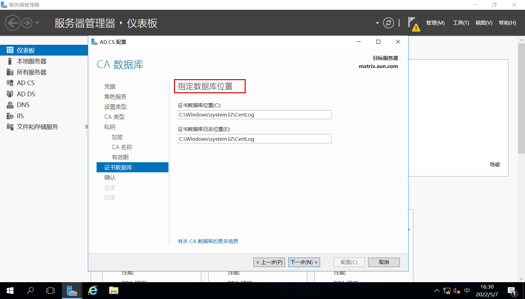Click the 取消 button

click(x=384, y=262)
